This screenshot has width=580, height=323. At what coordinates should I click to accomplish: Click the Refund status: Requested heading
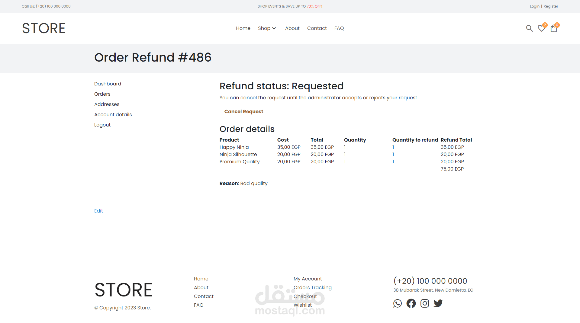[282, 86]
